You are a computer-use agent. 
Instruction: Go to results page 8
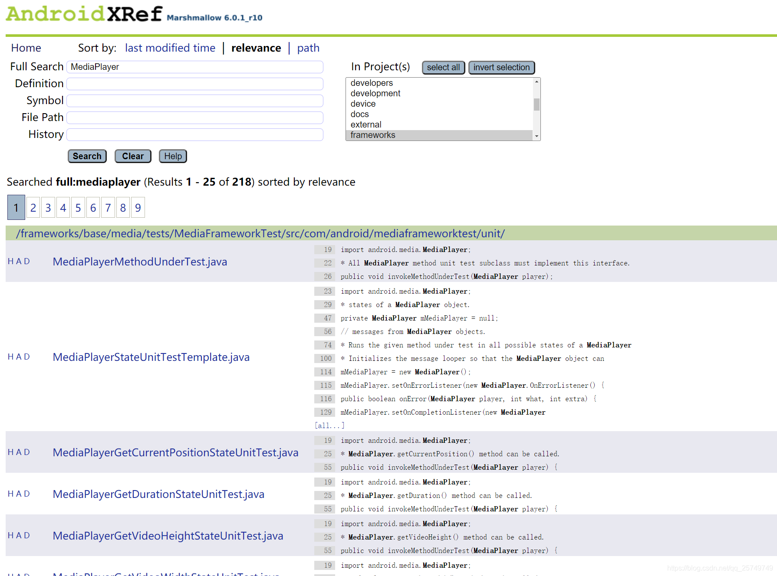coord(123,208)
